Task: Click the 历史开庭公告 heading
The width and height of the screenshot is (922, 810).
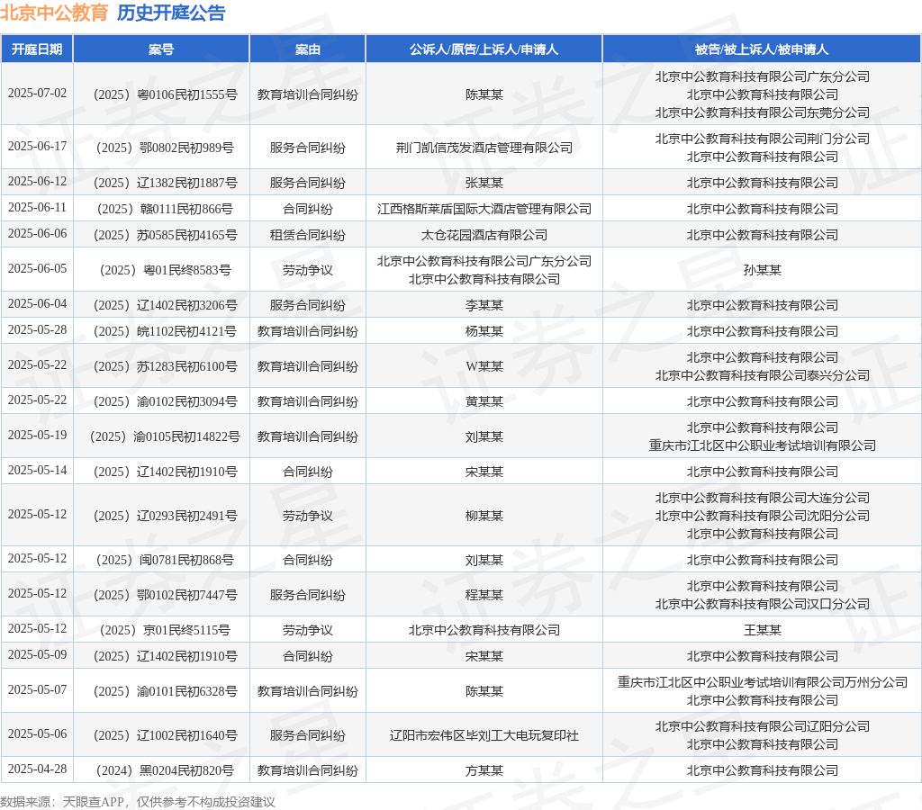Action: 171,13
